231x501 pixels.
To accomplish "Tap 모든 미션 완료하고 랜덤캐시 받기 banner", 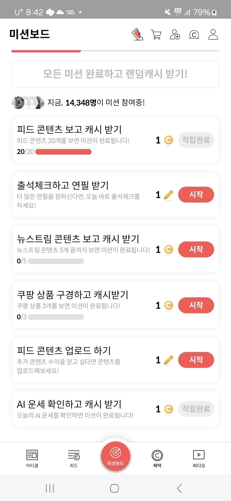I will tap(115, 74).
